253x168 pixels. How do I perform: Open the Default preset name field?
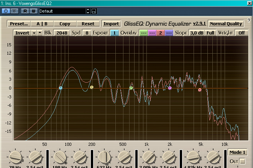click(62, 11)
